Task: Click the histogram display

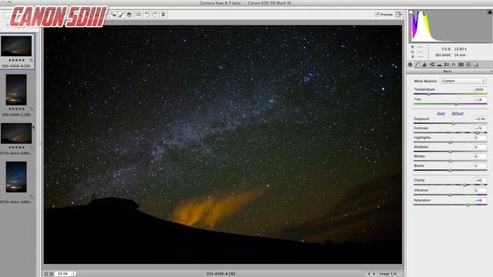Action: pyautogui.click(x=450, y=26)
